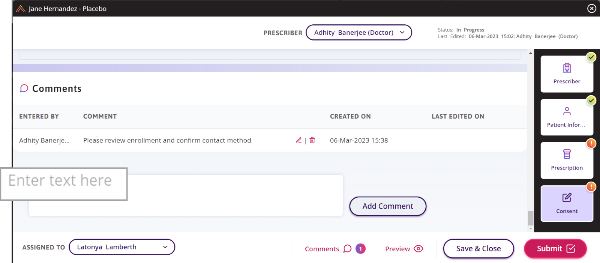Click the Add Comment button
Screen dimensions: 600x263
[x=387, y=206]
